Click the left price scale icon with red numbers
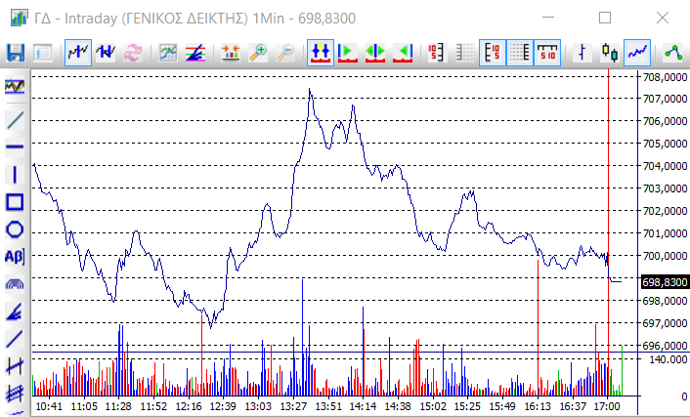Screen dimensions: 690x417 (438, 53)
